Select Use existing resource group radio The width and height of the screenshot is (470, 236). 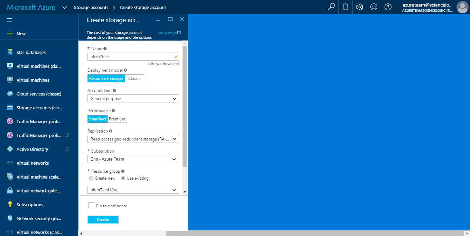(x=123, y=178)
